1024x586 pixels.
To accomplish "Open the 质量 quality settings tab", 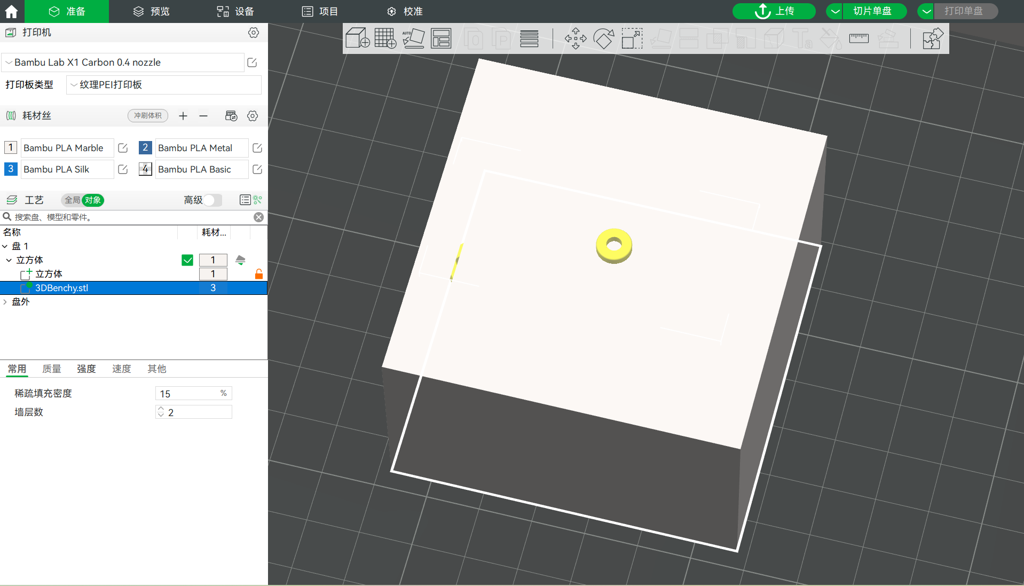I will [52, 369].
